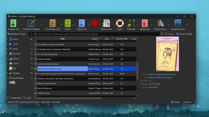Click the Ajutor lifebuoy icon
This screenshot has width=209, height=117.
click(120, 23)
